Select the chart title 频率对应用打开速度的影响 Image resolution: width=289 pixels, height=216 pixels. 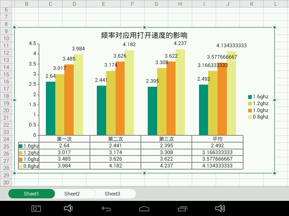pos(144,35)
